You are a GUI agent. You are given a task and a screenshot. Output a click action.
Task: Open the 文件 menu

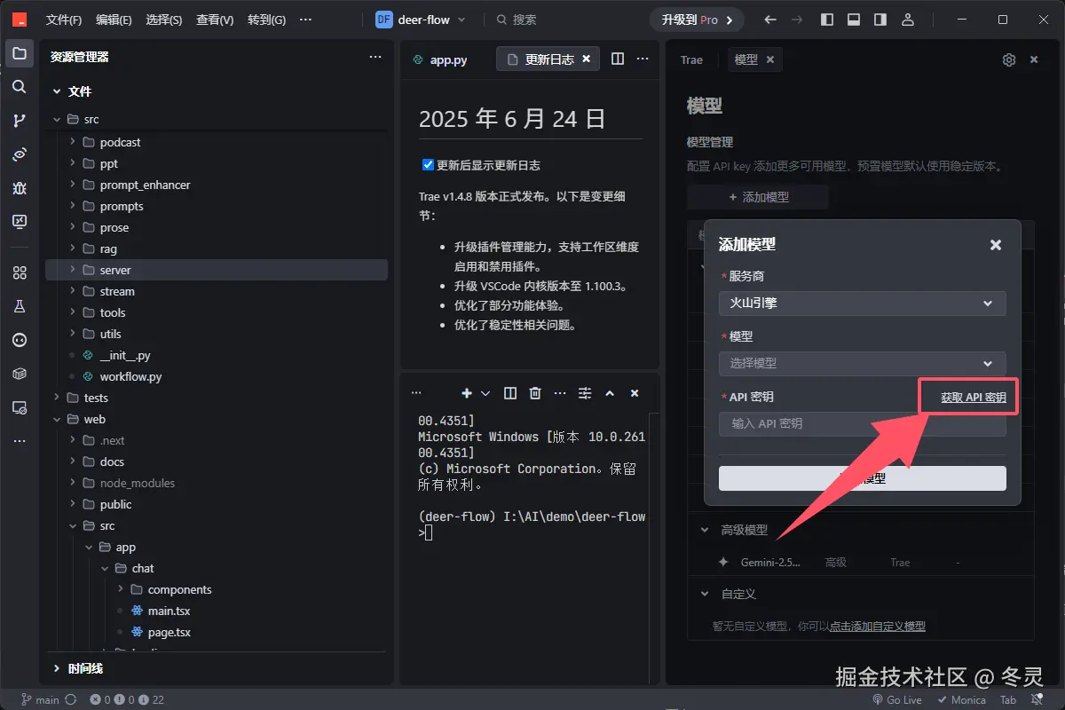62,19
